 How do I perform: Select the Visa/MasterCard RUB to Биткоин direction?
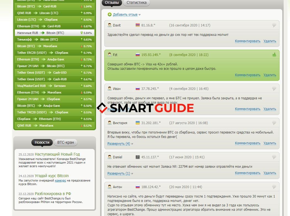click(x=55, y=86)
